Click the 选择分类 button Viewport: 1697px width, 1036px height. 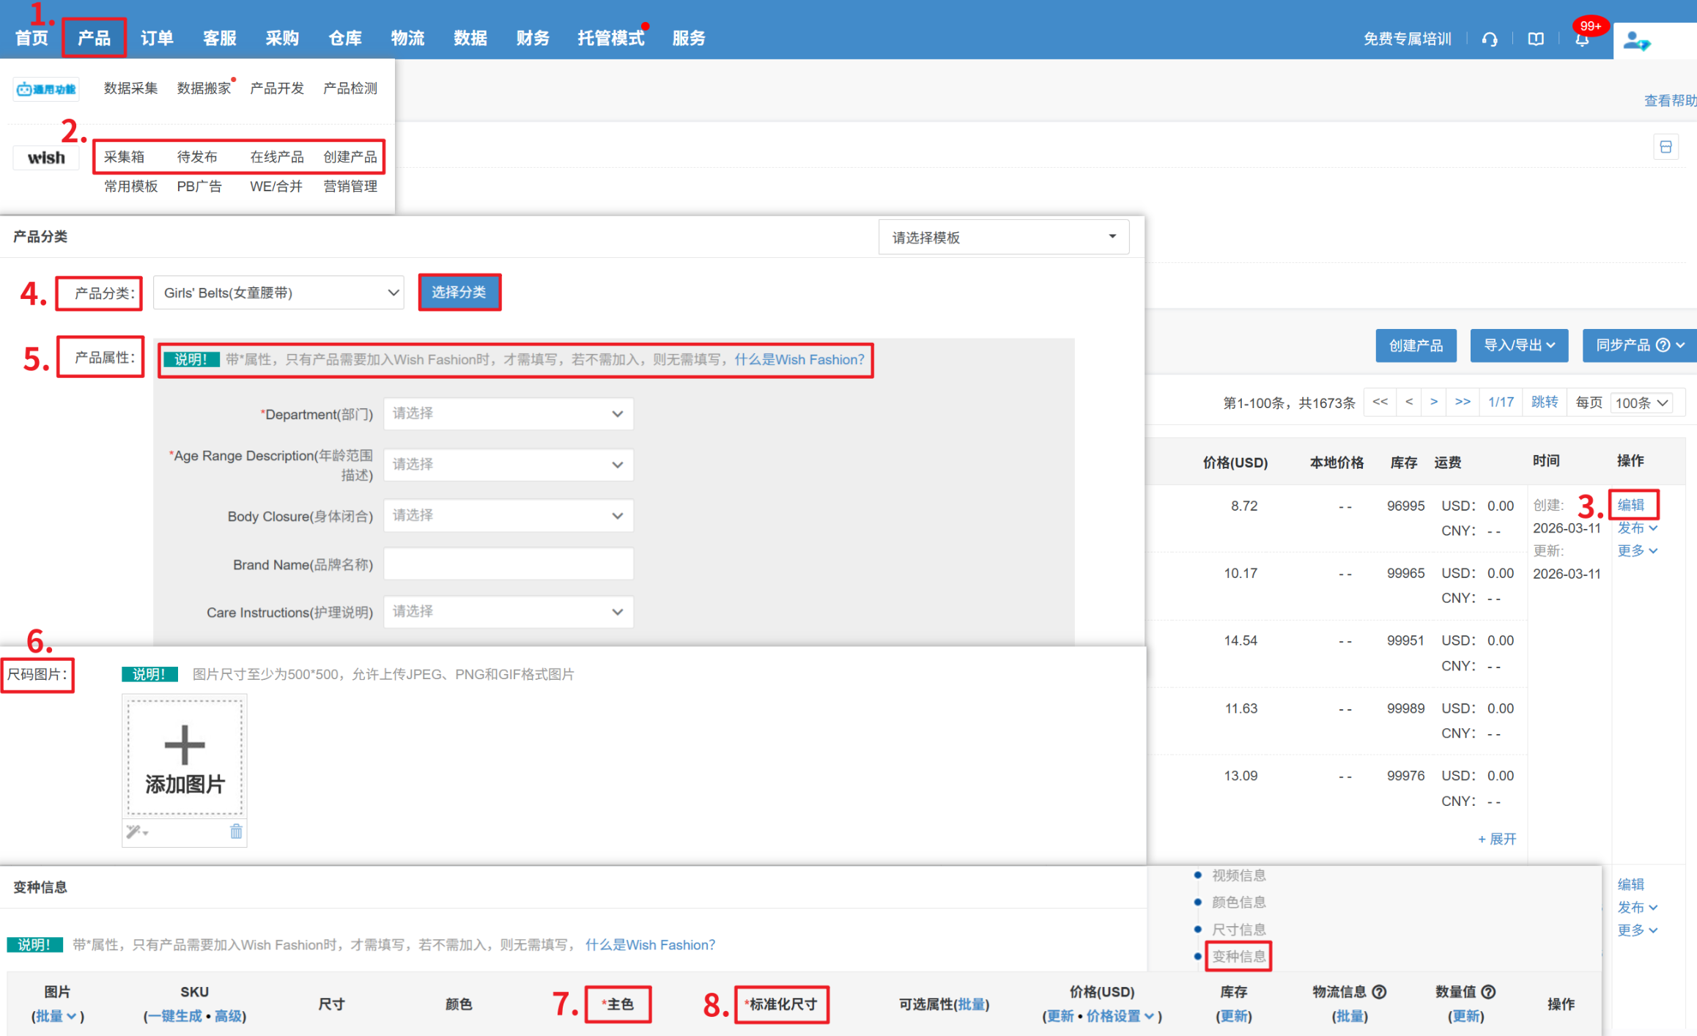coord(459,292)
